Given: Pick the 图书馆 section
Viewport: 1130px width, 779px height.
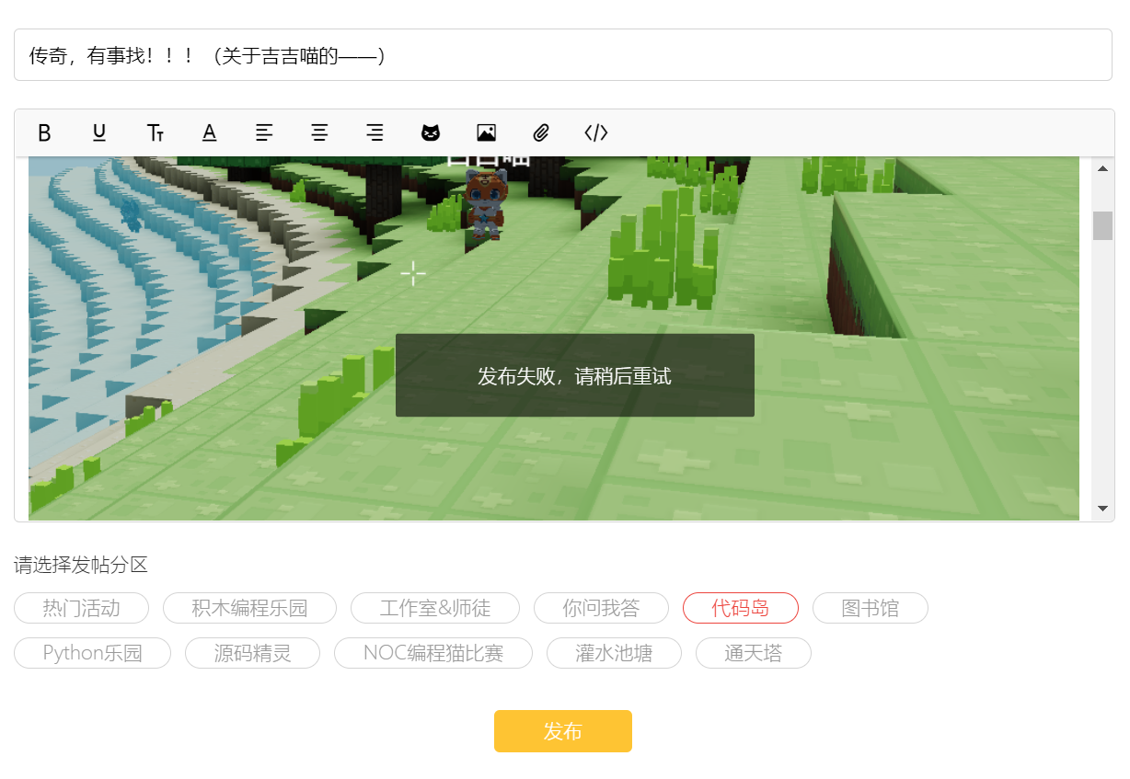Looking at the screenshot, I should (x=871, y=608).
